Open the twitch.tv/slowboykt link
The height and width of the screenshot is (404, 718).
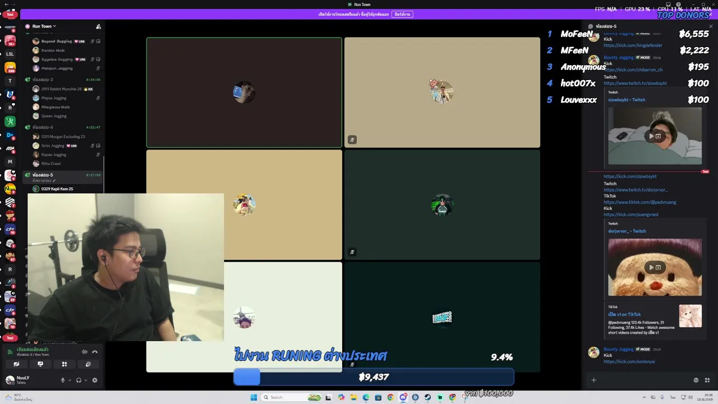click(635, 84)
